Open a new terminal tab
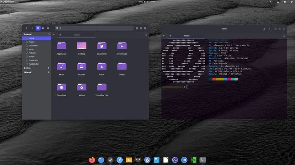Screen dimensions: 295x165 click(164, 36)
